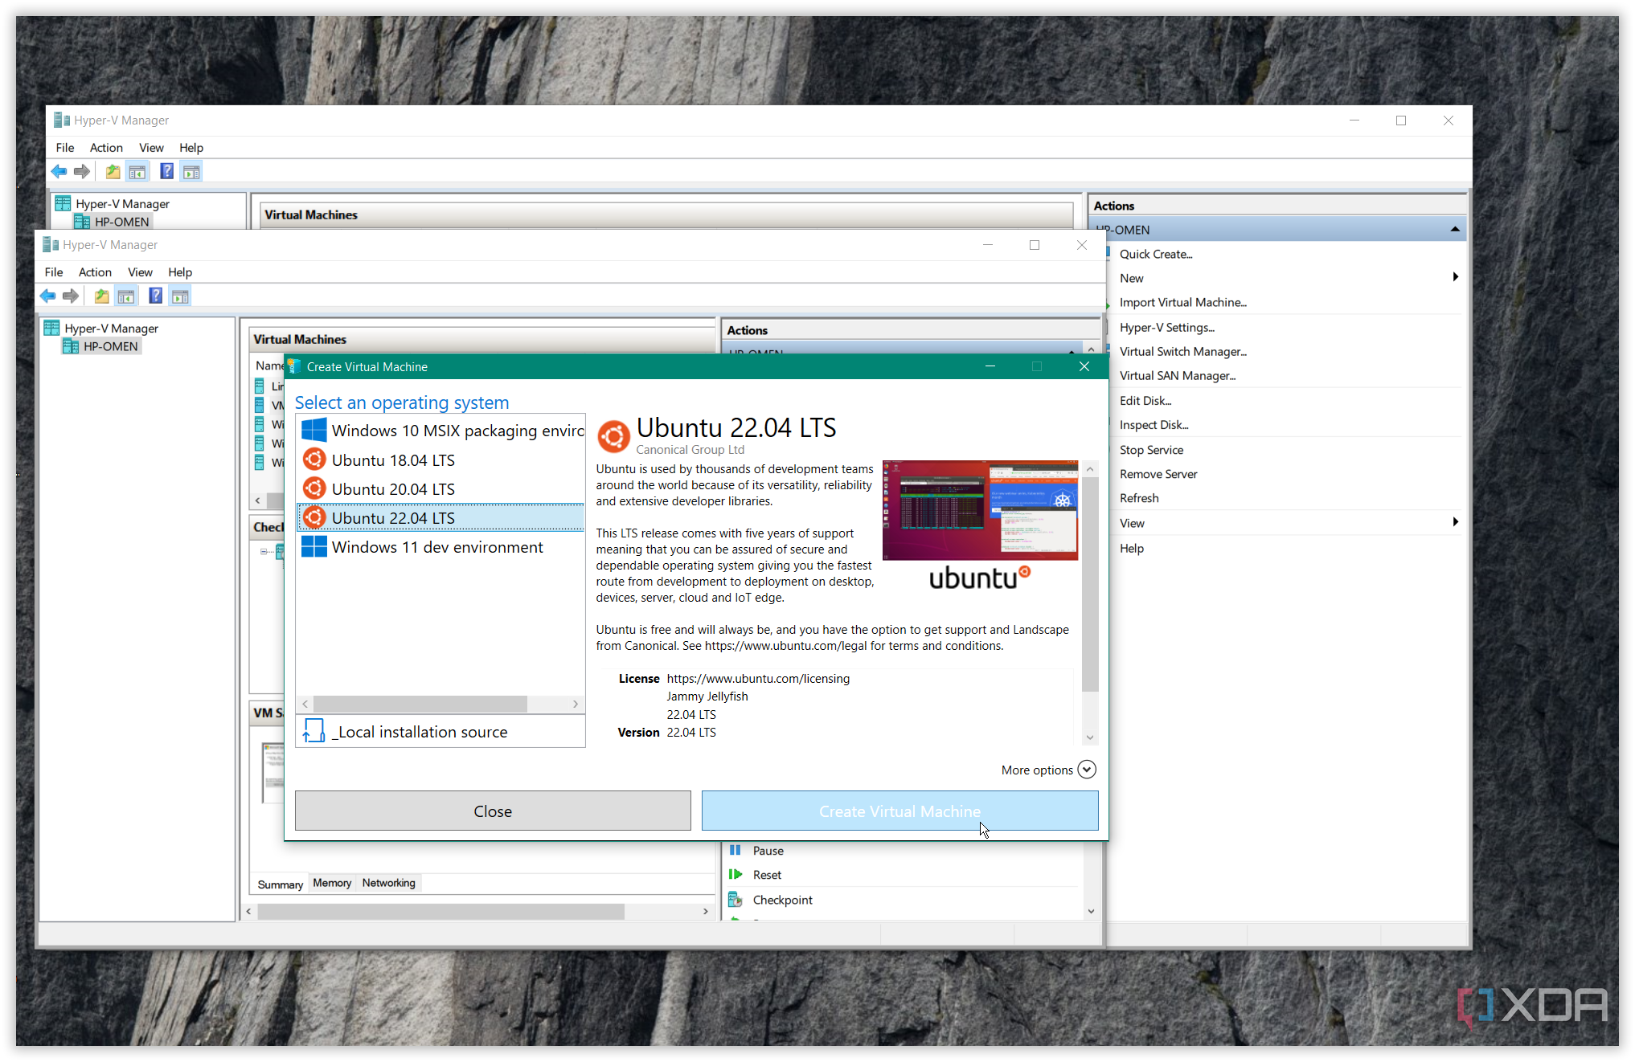Click the Close button in Create Virtual Machine
1635x1062 pixels.
[493, 811]
